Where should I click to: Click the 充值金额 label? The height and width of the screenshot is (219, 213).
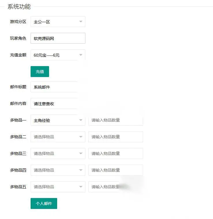[18, 55]
